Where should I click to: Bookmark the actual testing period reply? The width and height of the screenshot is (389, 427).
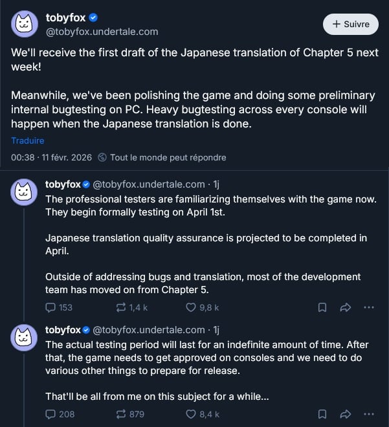point(322,414)
